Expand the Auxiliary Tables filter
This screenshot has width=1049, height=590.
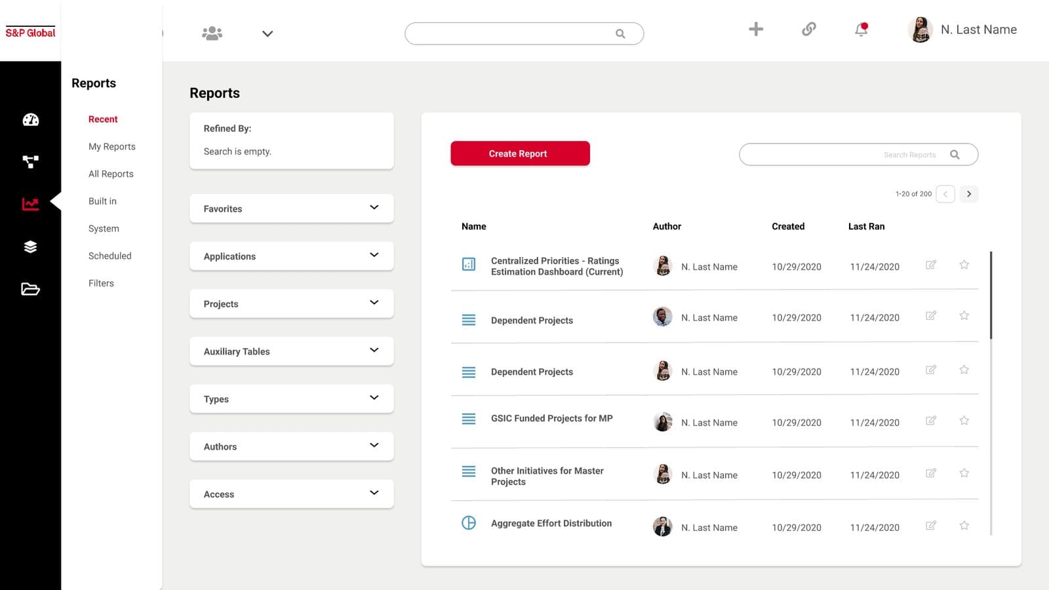click(292, 351)
